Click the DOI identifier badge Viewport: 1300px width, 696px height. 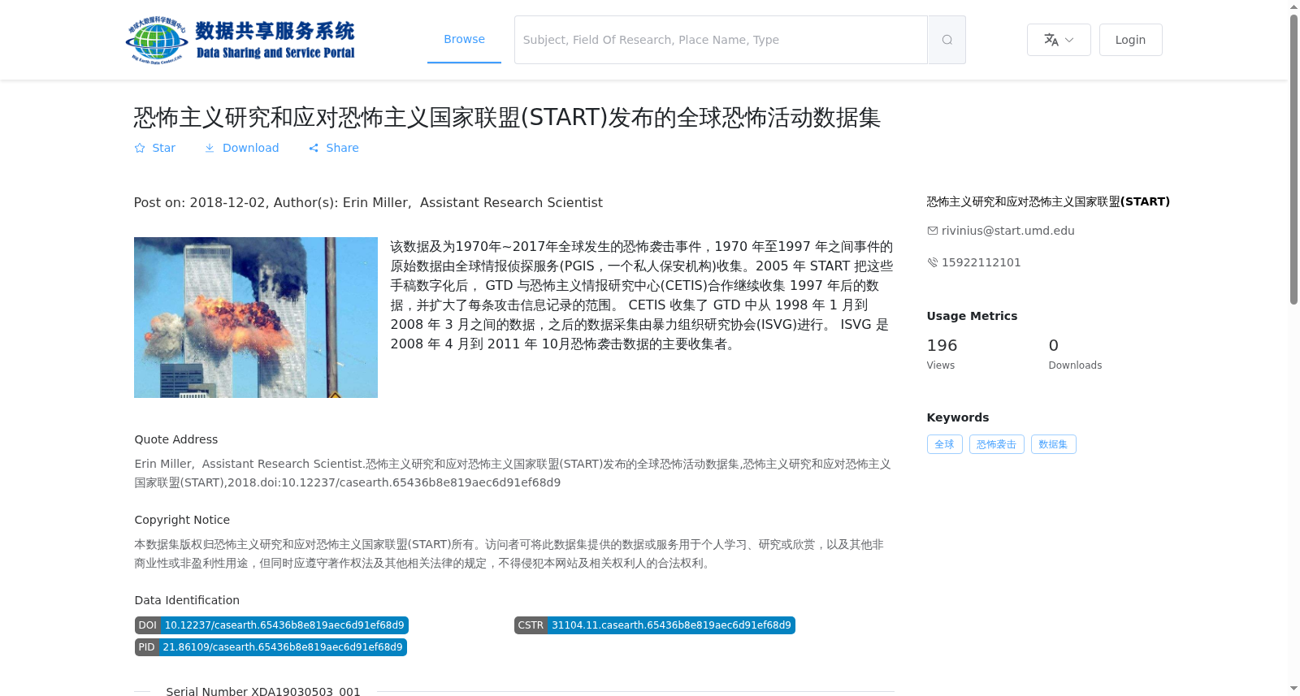tap(271, 625)
